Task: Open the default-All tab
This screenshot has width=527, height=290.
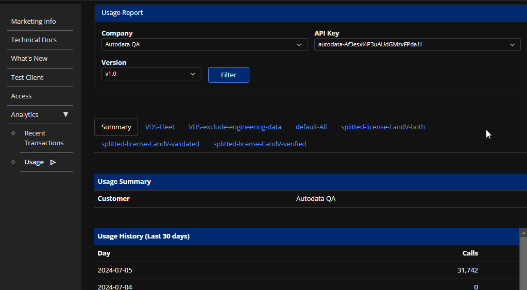Action: coord(311,127)
